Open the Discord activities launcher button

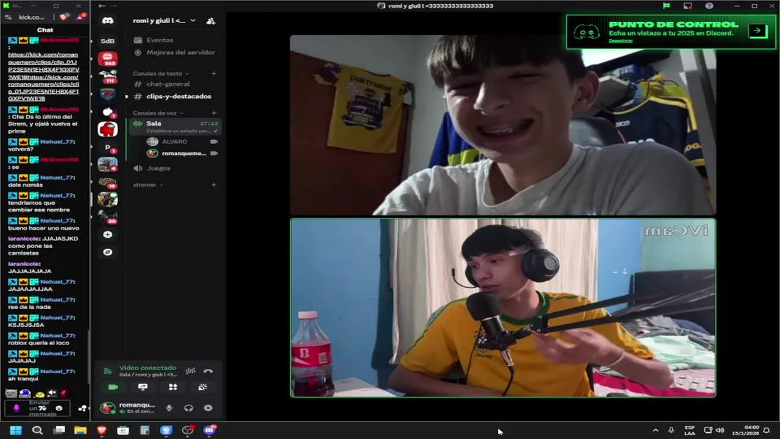pos(172,387)
